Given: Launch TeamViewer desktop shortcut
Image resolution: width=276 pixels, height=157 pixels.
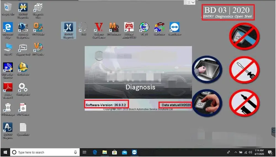Looking at the screenshot, I should [x=174, y=29].
